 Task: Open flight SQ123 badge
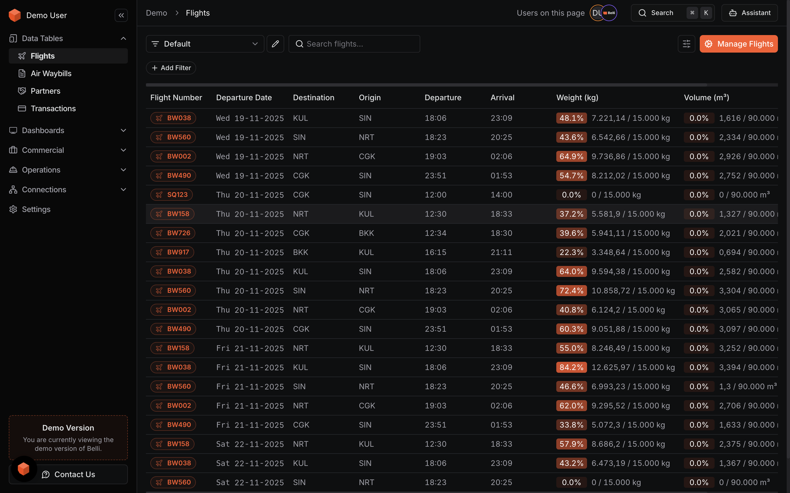pyautogui.click(x=172, y=195)
